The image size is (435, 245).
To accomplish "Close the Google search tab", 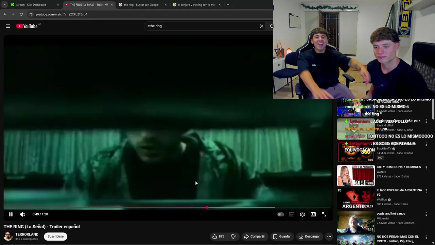I will click(x=166, y=5).
